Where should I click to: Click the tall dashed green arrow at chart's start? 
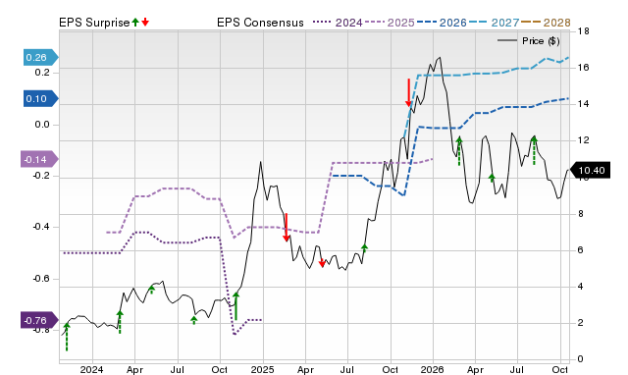click(x=67, y=337)
